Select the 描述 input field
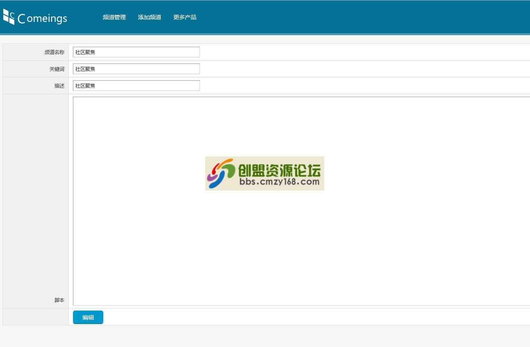This screenshot has height=347, width=530. pyautogui.click(x=136, y=86)
